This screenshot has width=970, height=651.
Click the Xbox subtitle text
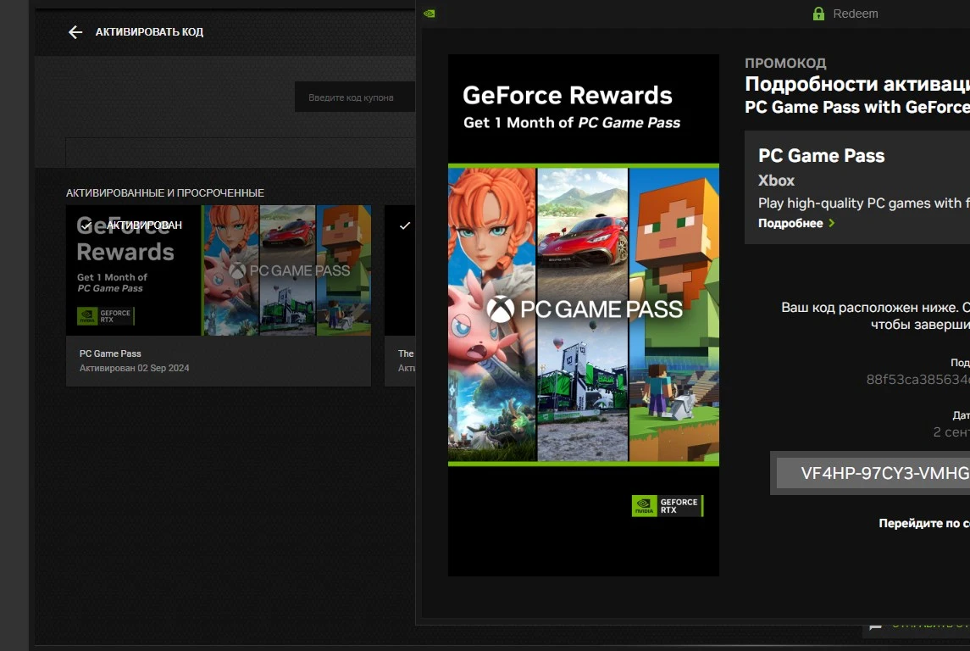776,181
